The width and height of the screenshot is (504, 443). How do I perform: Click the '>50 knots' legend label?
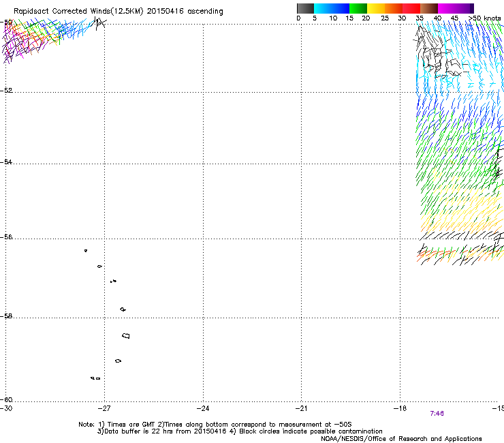pyautogui.click(x=485, y=18)
